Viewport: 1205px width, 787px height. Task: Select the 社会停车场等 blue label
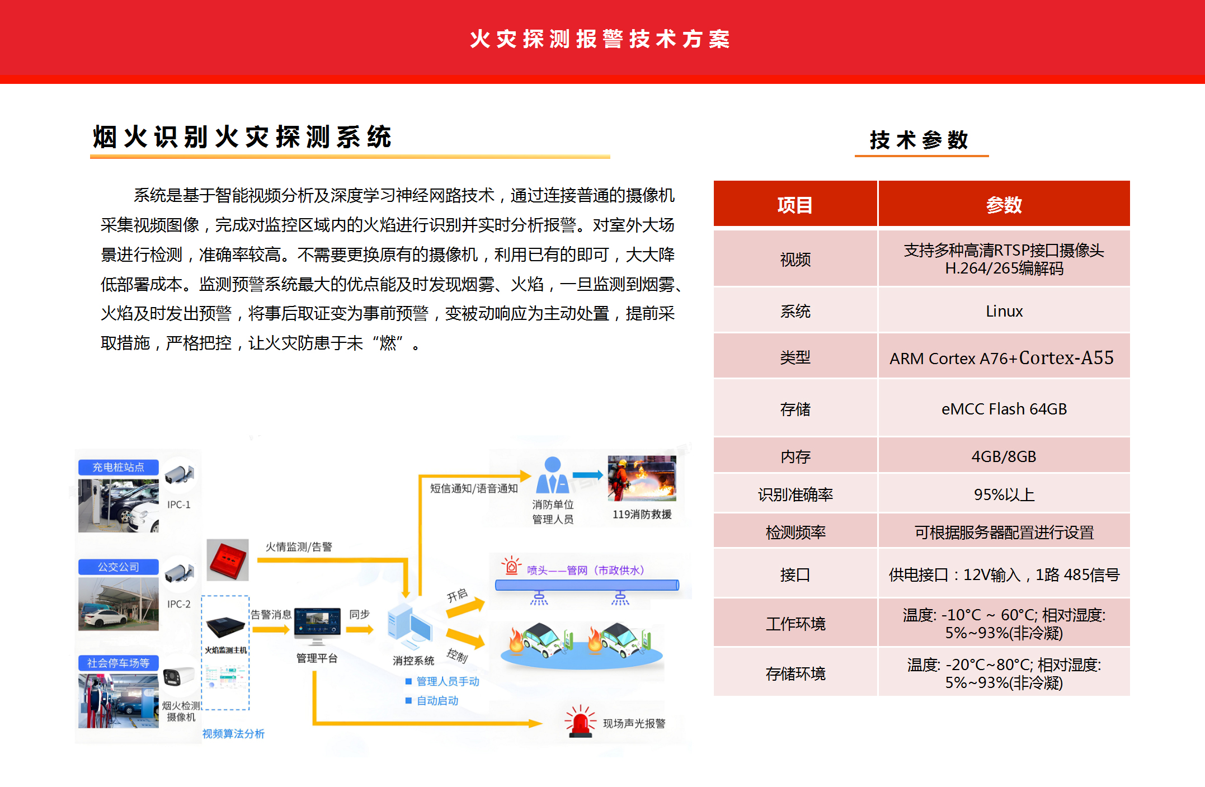tap(119, 663)
